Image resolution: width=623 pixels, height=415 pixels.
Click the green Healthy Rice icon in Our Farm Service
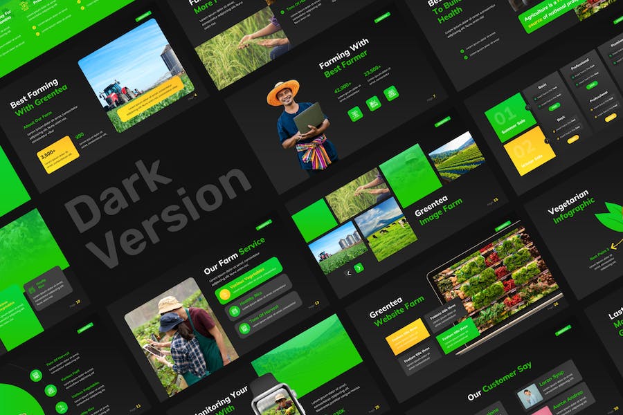pos(234,311)
